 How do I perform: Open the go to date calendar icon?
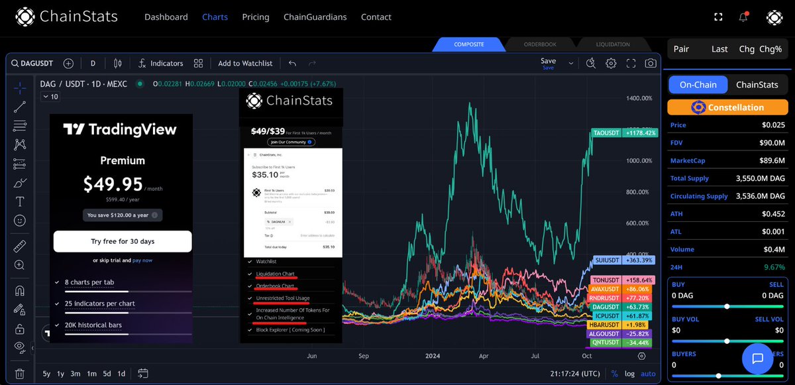pyautogui.click(x=143, y=373)
